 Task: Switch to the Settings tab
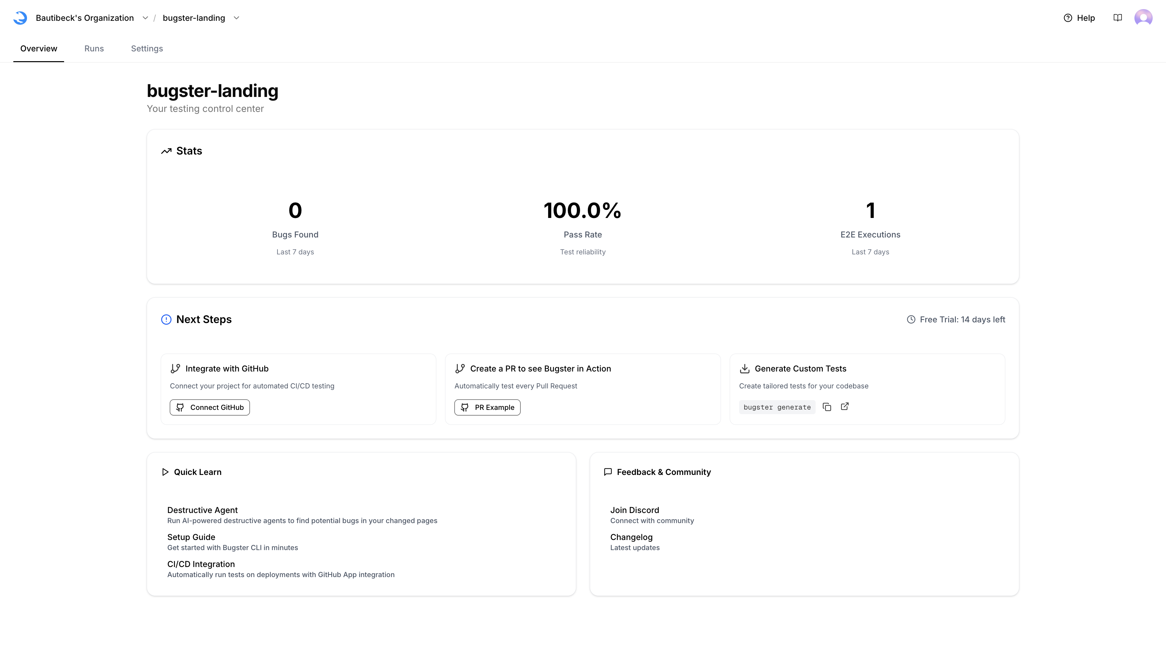tap(147, 48)
